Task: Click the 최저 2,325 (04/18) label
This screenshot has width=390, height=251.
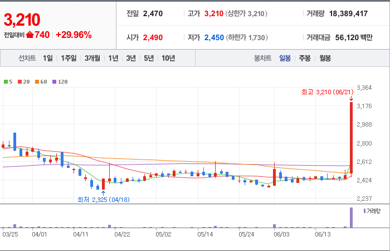Action: click(104, 200)
